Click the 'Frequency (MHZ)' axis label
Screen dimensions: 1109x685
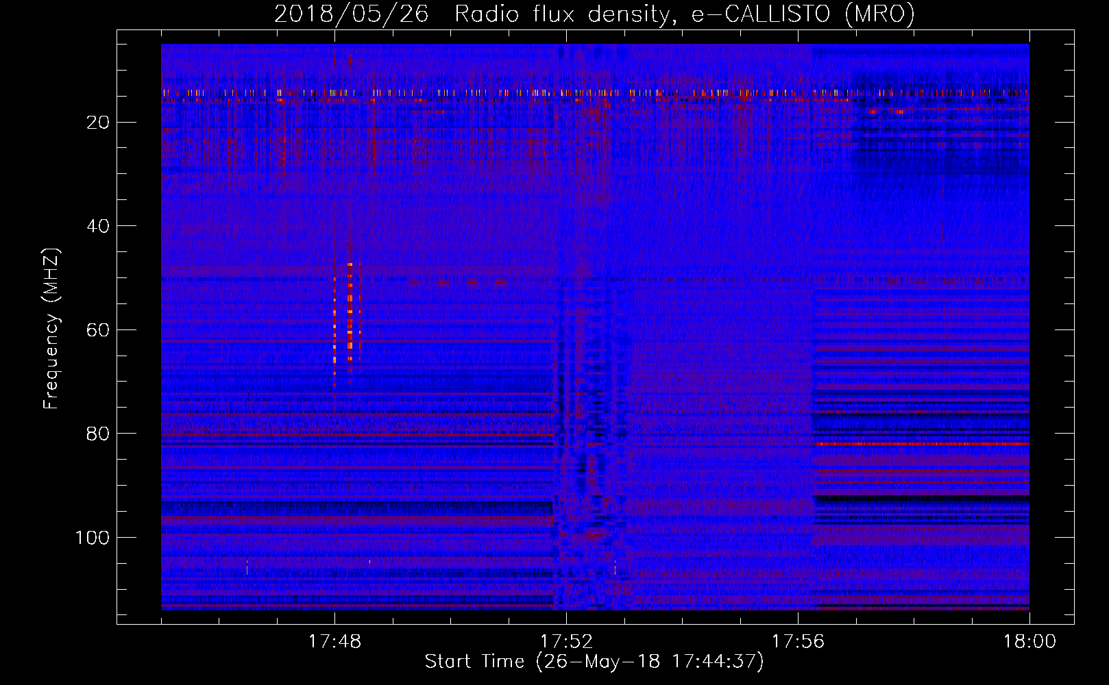pos(51,329)
